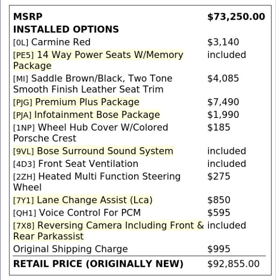
Task: Click Wheel Hub Cover W/Colored Porsche Crest
Action: tap(90, 133)
